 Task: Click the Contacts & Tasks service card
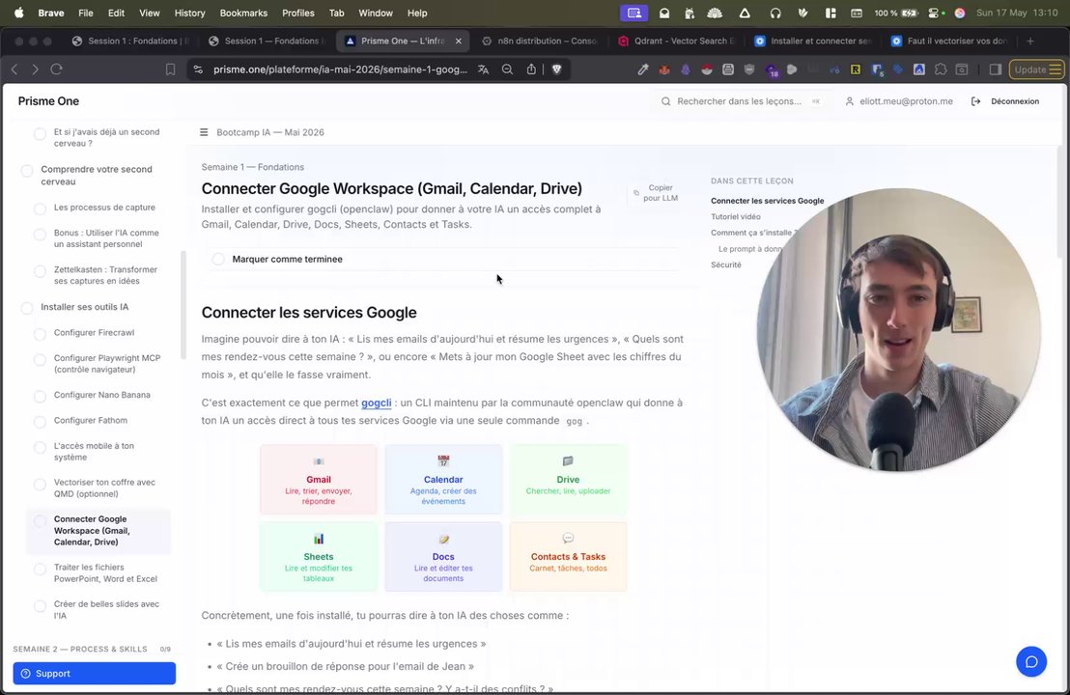pyautogui.click(x=568, y=557)
